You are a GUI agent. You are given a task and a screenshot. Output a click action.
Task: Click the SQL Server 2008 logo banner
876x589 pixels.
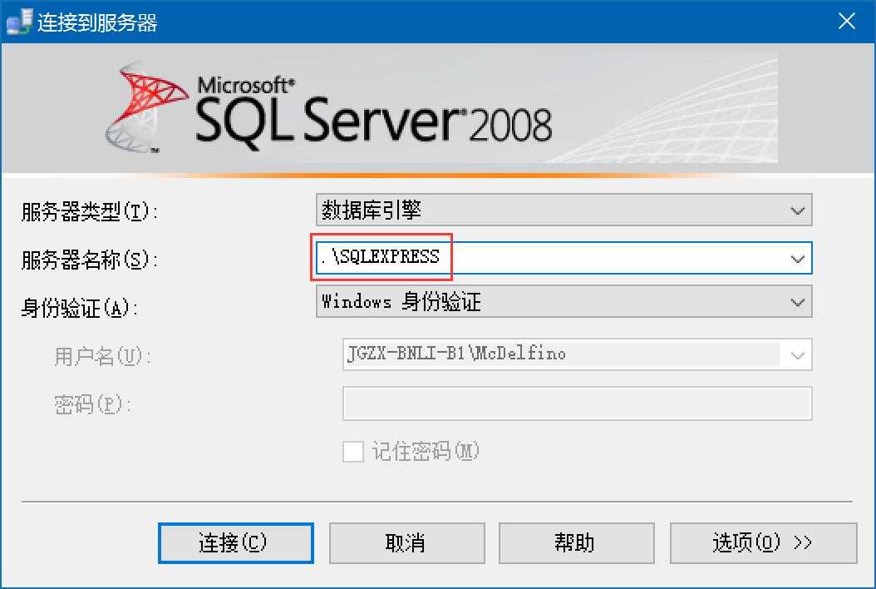pyautogui.click(x=438, y=108)
